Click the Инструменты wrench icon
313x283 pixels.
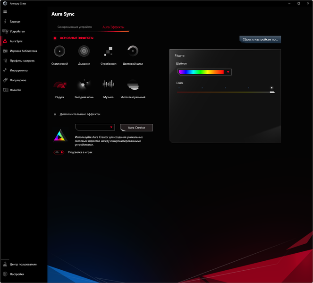[5, 70]
